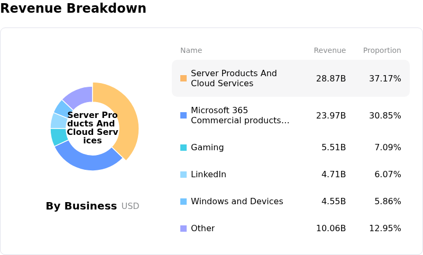
Task: Click the blue Microsoft 365 legend swatch
Action: (x=183, y=115)
